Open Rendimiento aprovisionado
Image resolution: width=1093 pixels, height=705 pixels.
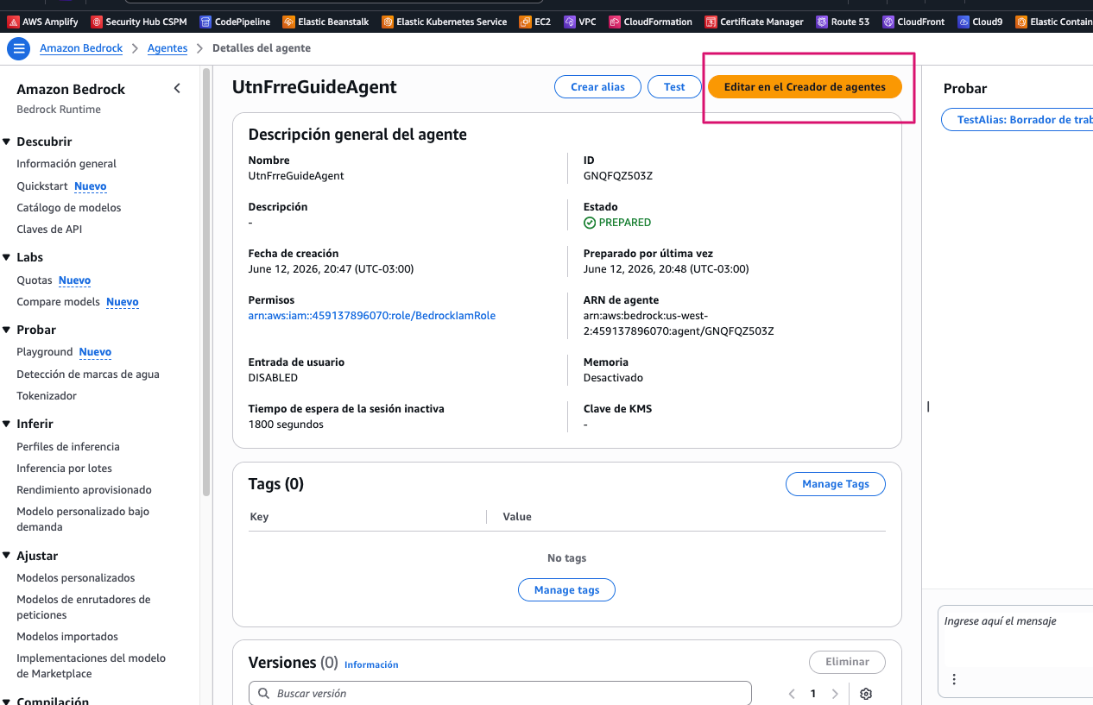(84, 489)
